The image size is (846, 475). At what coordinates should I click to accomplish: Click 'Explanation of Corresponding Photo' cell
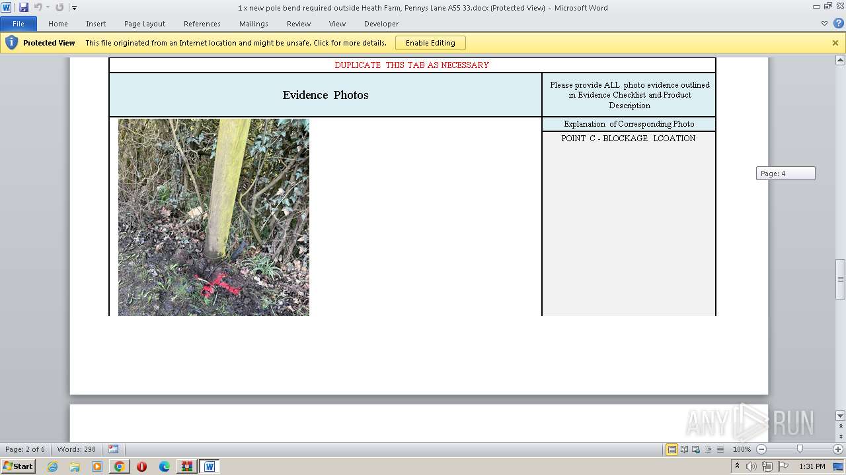[x=629, y=124]
